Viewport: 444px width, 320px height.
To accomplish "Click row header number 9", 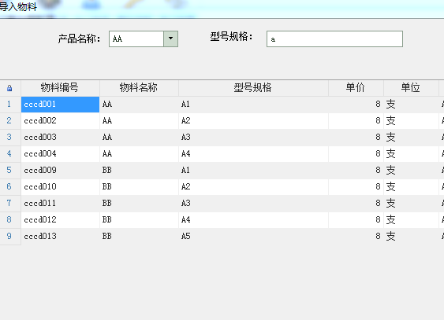I will [10, 237].
